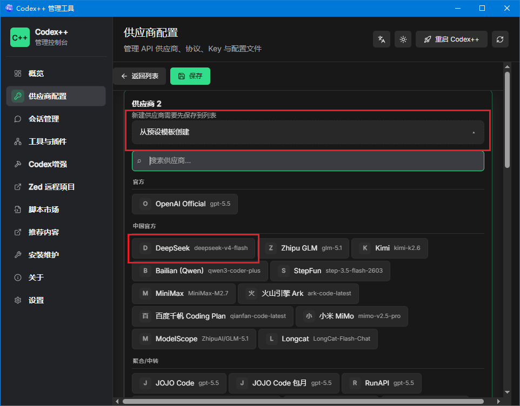The image size is (520, 406).
Task: Toggle the light/dark theme sun icon
Action: coord(403,39)
